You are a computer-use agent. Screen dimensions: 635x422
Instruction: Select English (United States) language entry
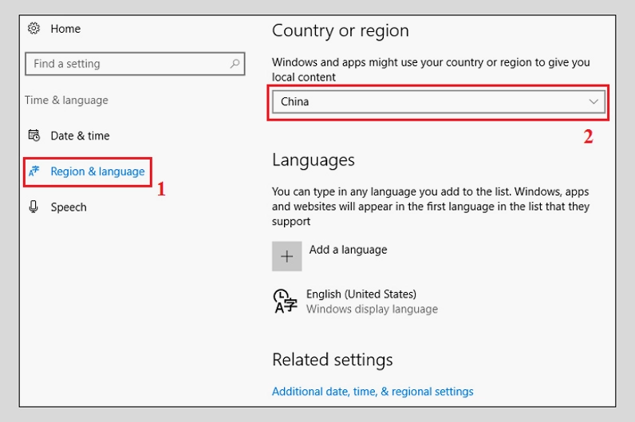361,294
